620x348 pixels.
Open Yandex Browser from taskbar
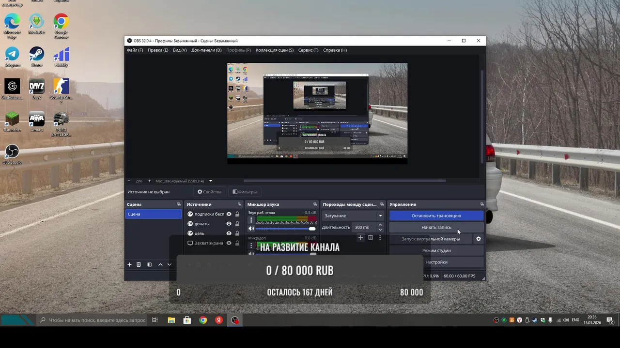tap(219, 320)
